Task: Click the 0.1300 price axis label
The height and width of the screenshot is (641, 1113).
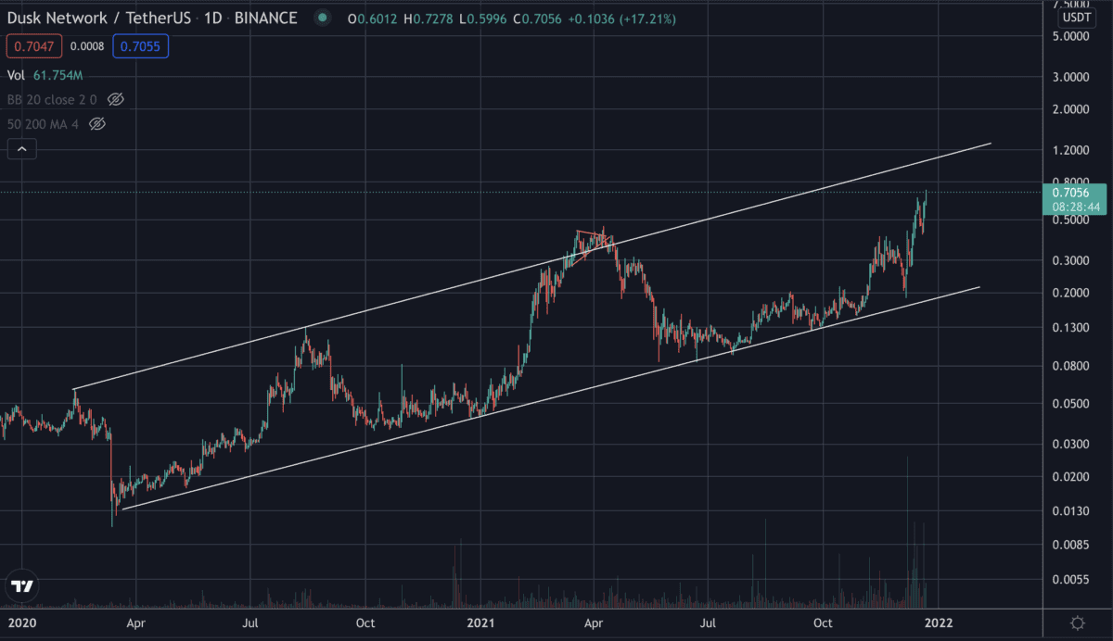Action: point(1072,328)
